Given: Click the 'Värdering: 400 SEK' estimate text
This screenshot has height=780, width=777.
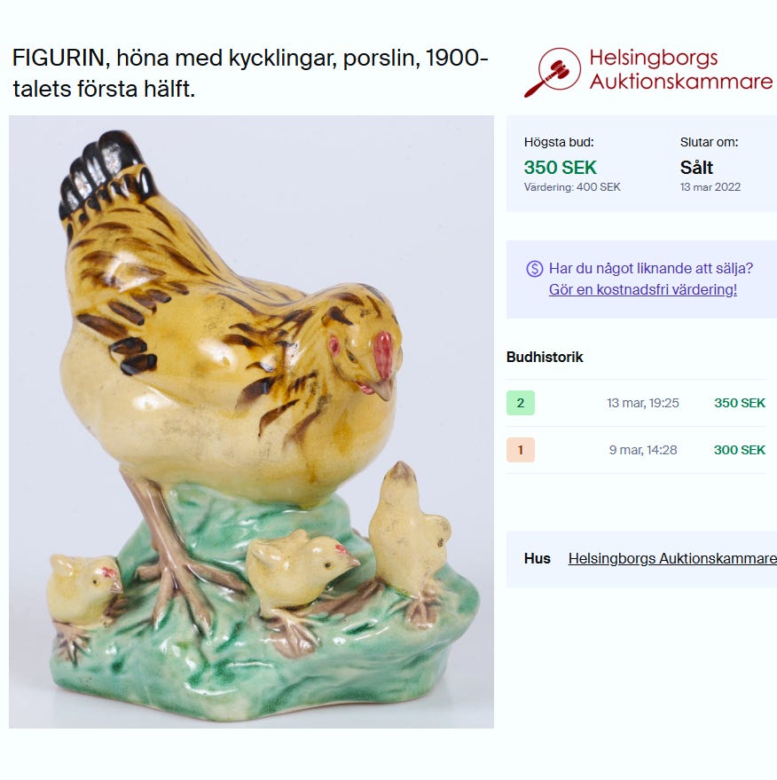Looking at the screenshot, I should click(572, 187).
